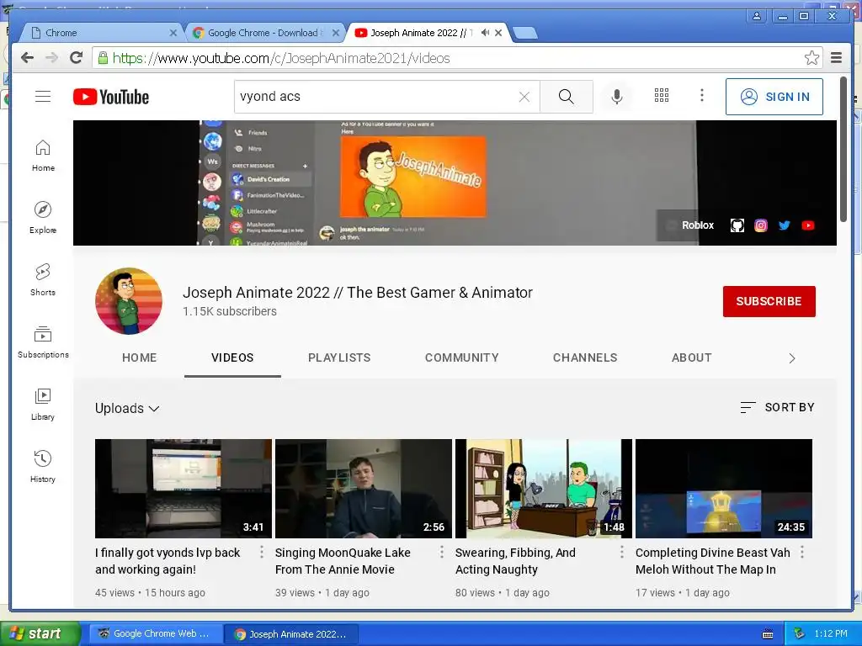Image resolution: width=862 pixels, height=646 pixels.
Task: Switch to COMMUNITY tab
Action: tap(462, 357)
